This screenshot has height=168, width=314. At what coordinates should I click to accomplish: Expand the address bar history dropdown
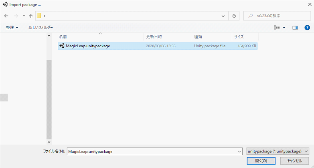[x=223, y=16]
